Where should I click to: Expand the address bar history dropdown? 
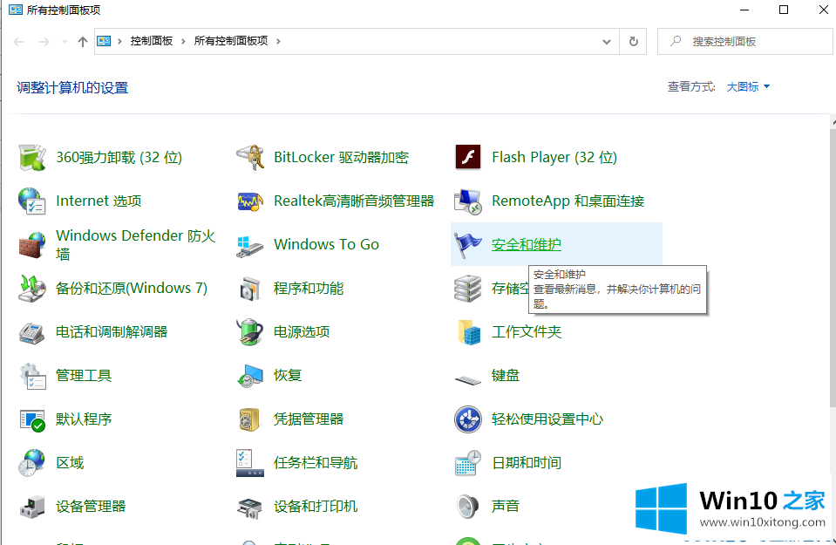point(606,42)
